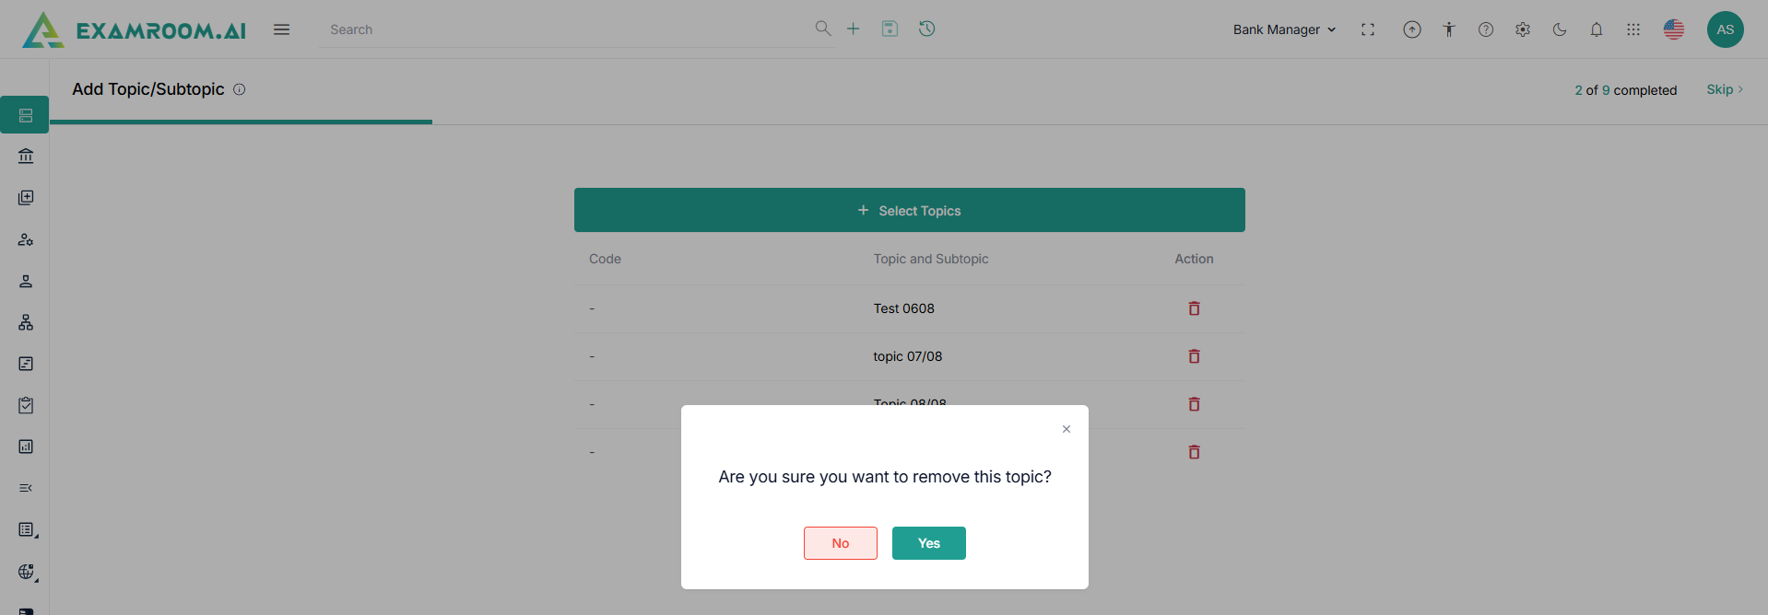Open the bank icon in sidebar

pyautogui.click(x=26, y=157)
